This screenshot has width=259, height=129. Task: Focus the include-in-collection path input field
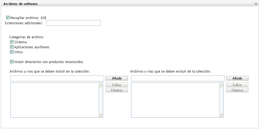click(x=57, y=78)
